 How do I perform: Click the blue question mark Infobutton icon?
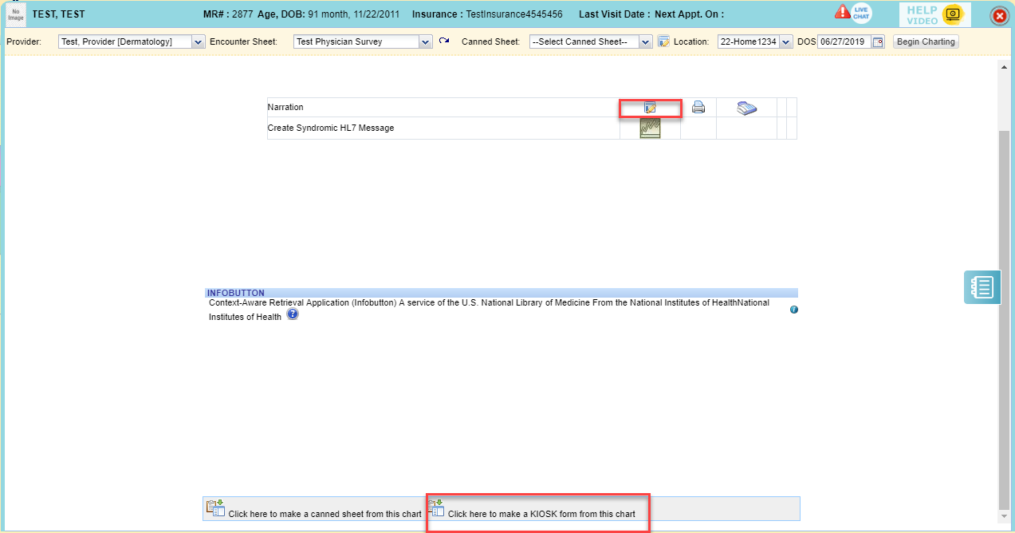293,315
